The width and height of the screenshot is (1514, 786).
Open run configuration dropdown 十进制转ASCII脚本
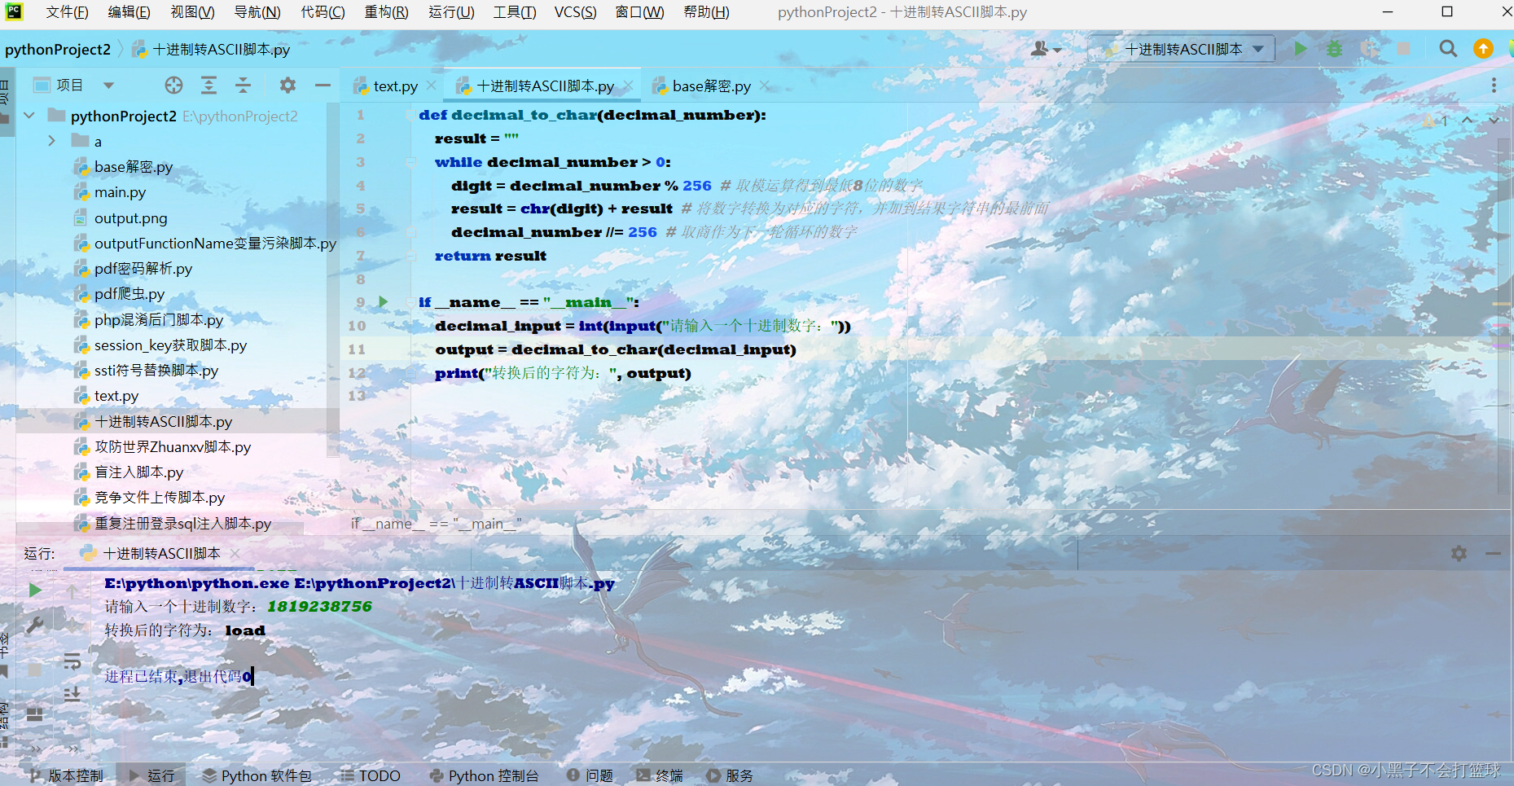pos(1183,49)
